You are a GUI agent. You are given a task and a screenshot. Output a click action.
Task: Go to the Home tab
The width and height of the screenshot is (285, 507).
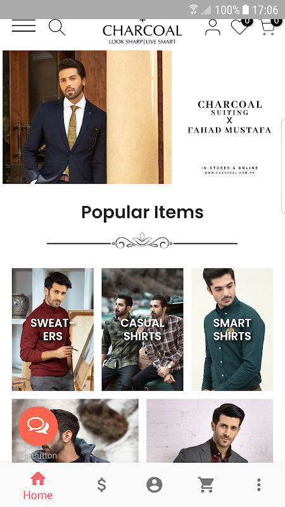(x=38, y=485)
